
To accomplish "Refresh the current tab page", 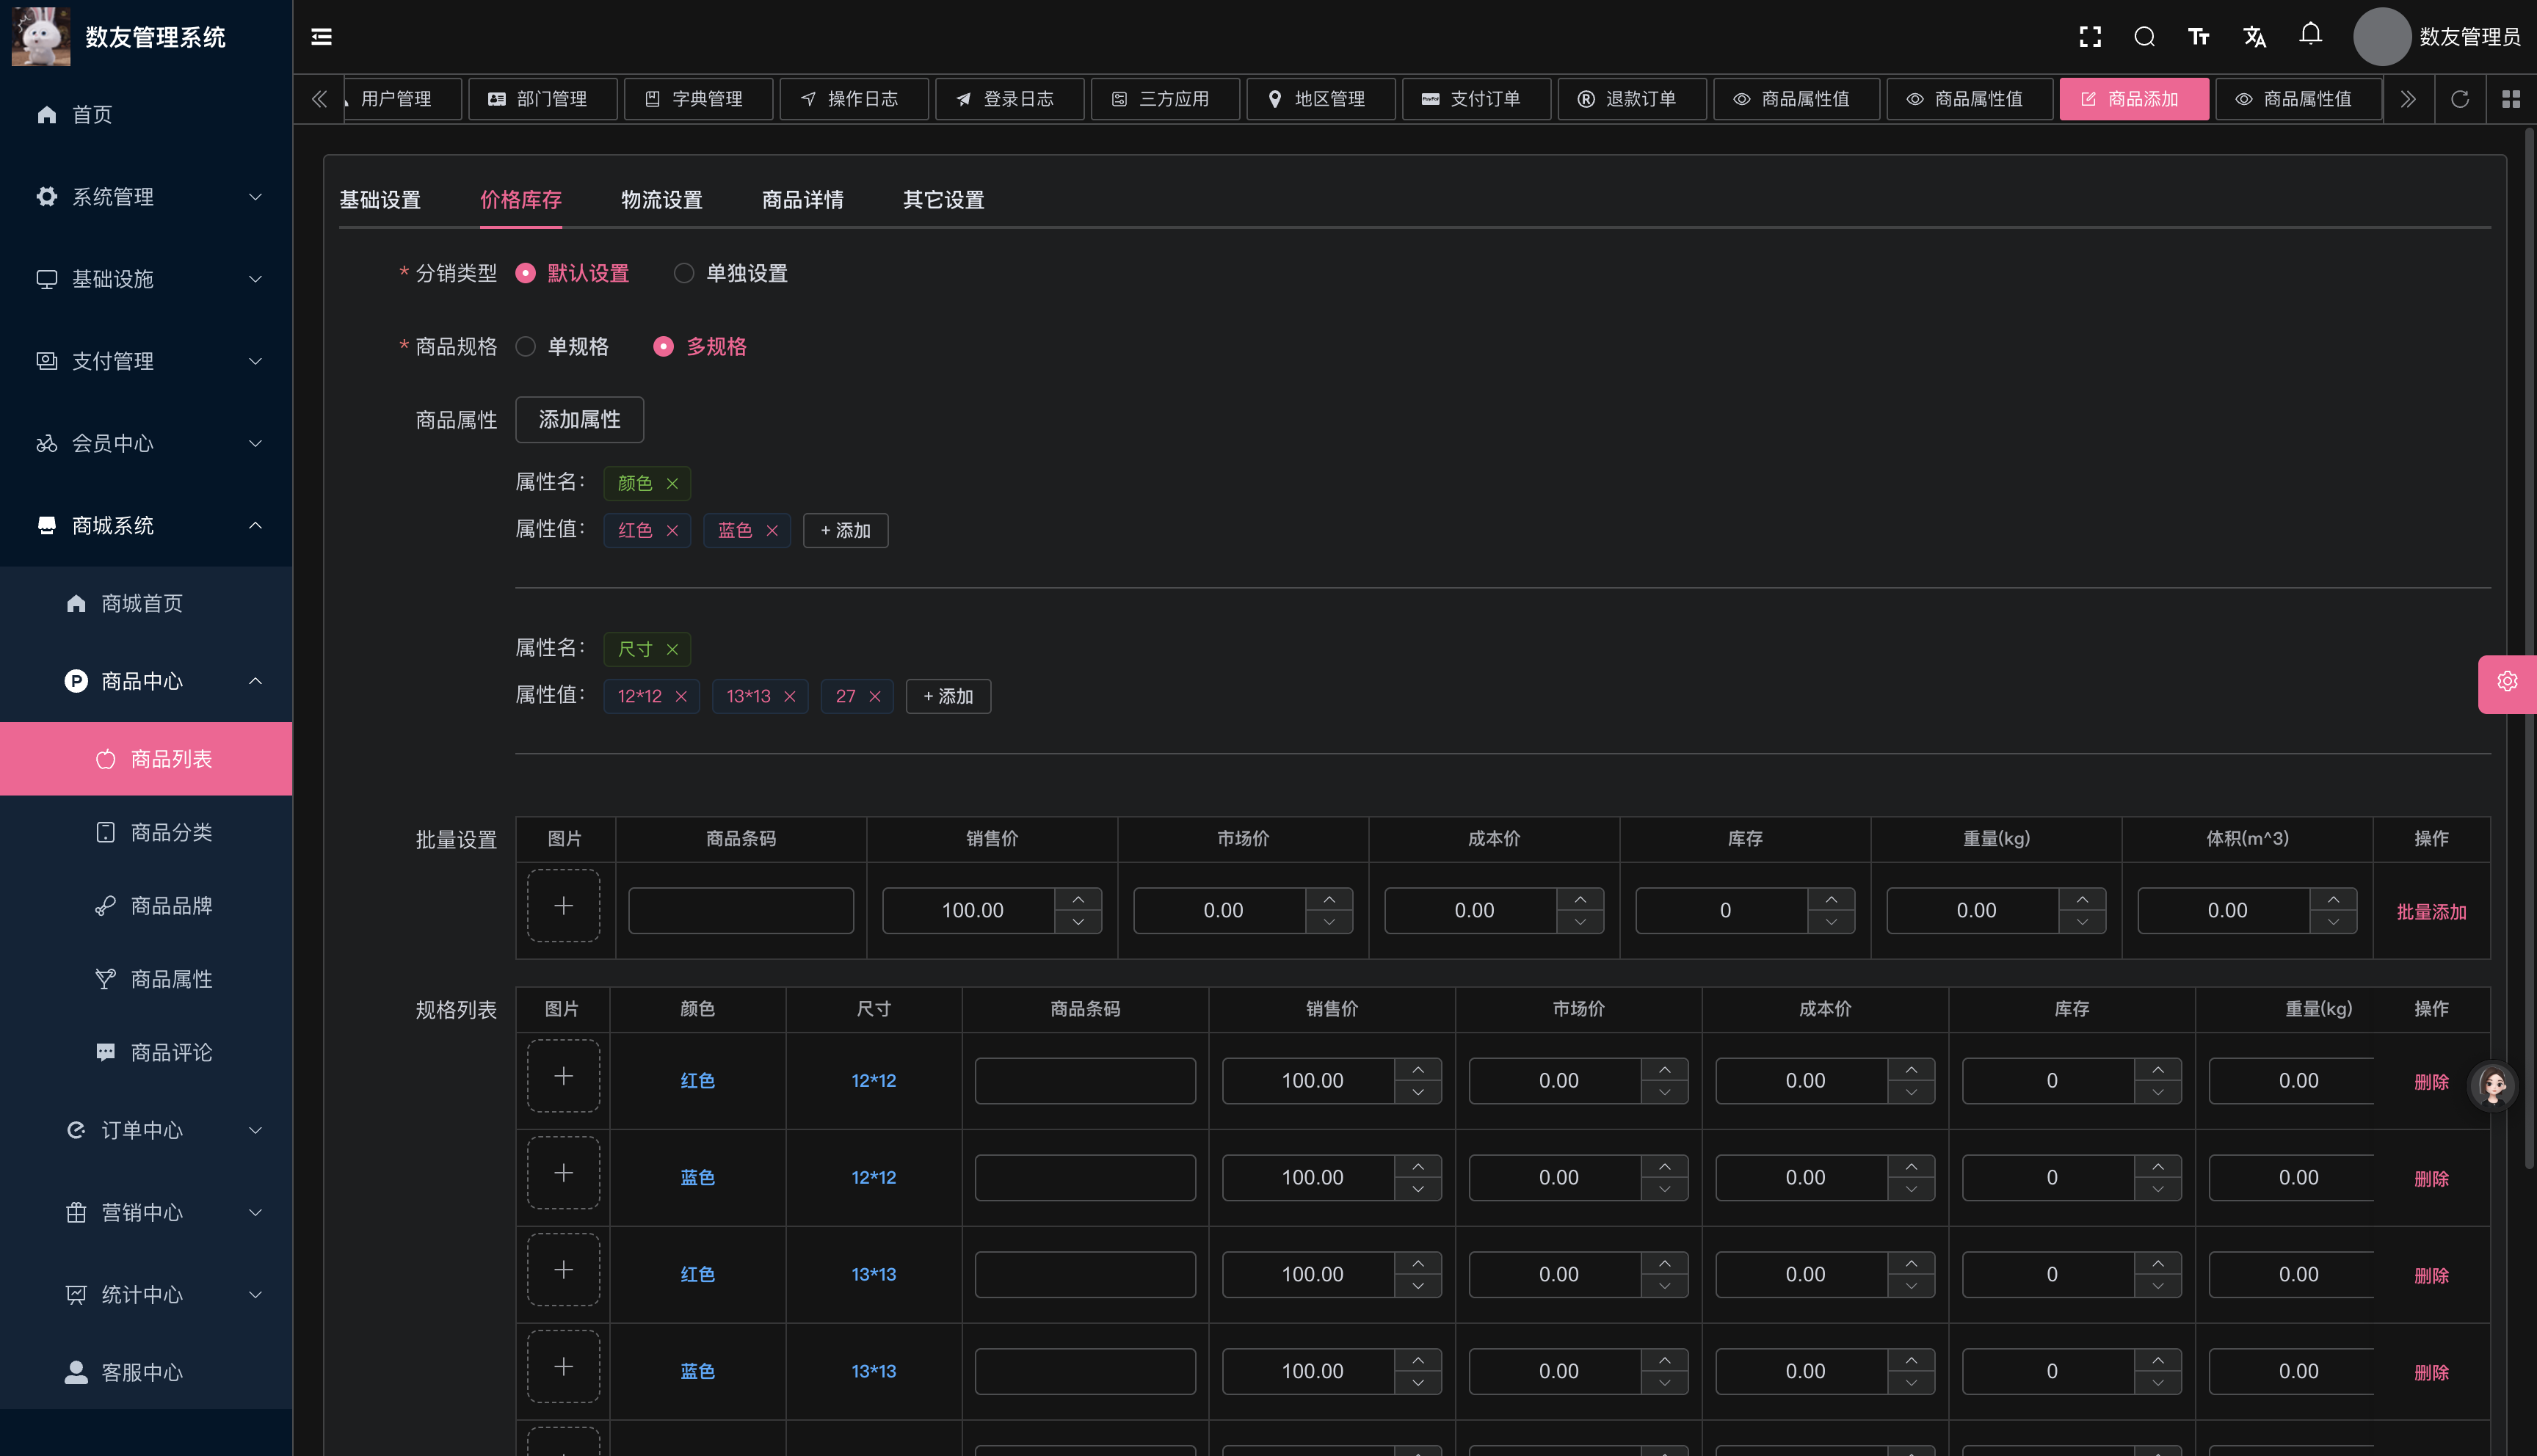I will [2460, 99].
